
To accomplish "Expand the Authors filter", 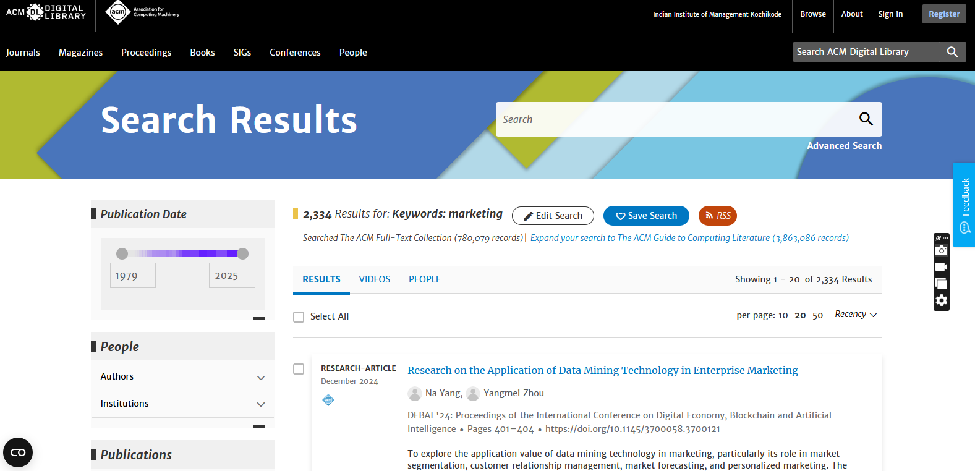I will point(260,377).
